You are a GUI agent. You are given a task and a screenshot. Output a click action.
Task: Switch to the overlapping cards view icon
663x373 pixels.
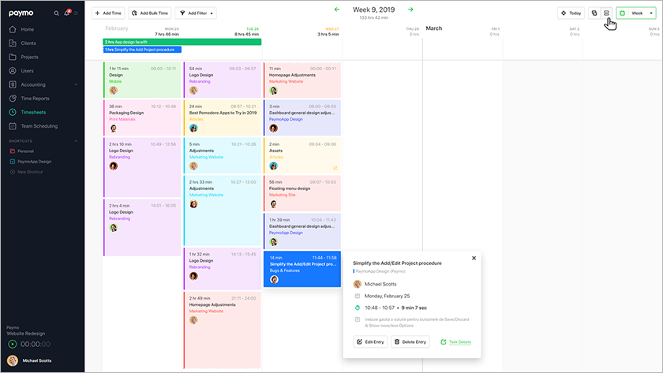594,13
